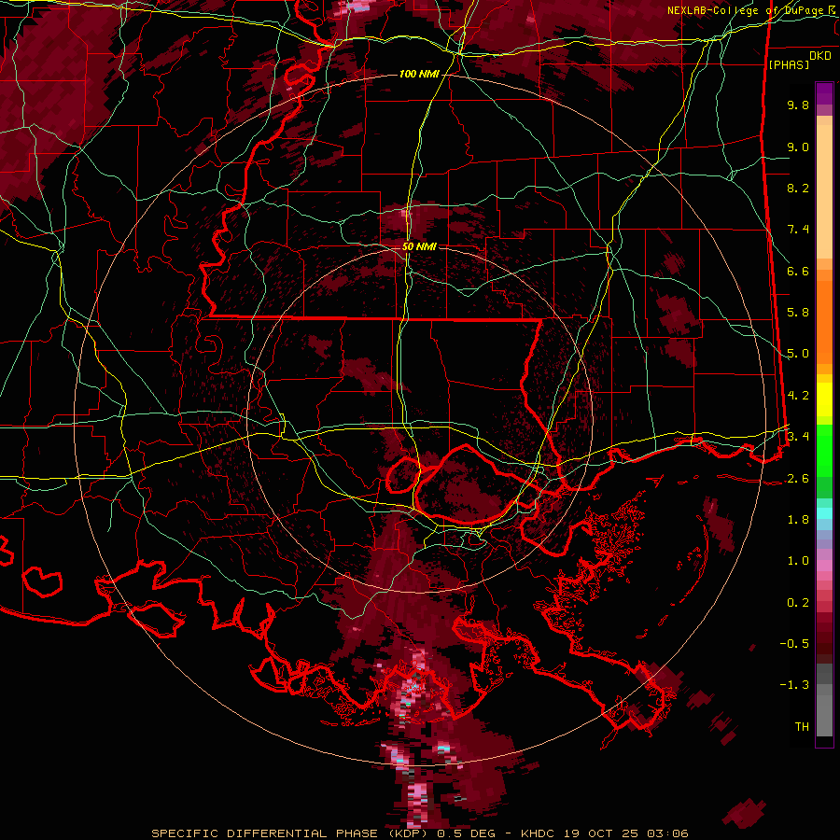Click the pink segment of the color bar
Image resolution: width=840 pixels, height=840 pixels.
coord(824,566)
